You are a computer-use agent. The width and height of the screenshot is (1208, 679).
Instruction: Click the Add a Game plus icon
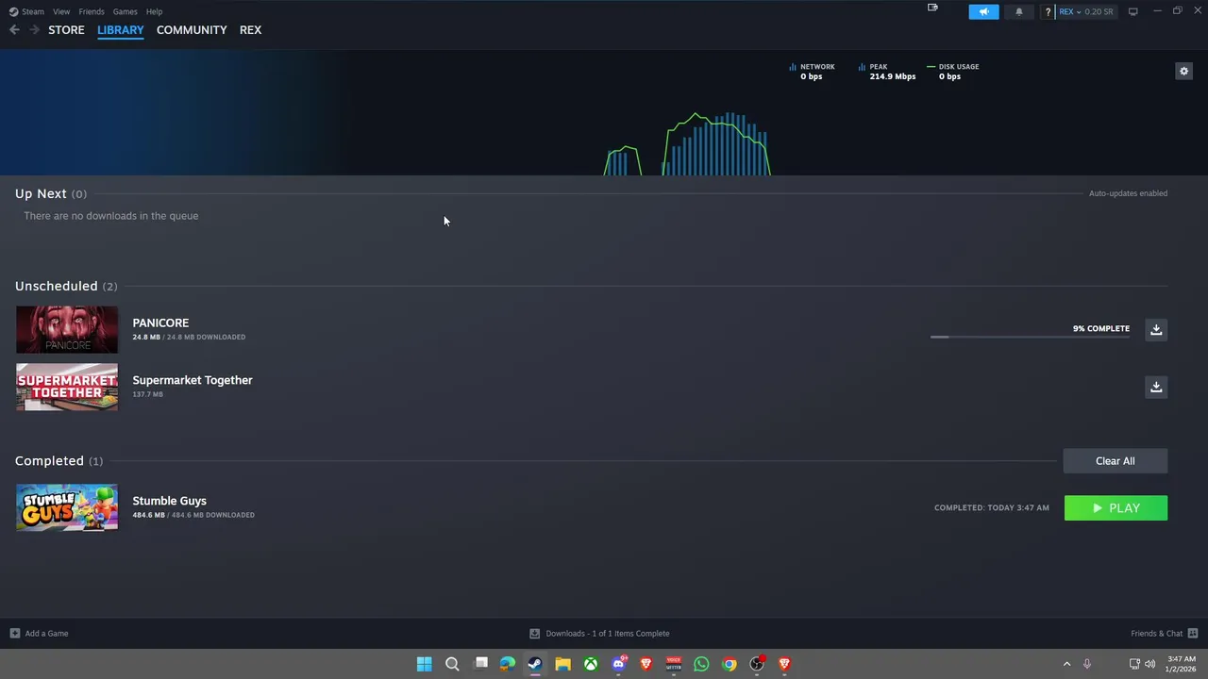(14, 634)
